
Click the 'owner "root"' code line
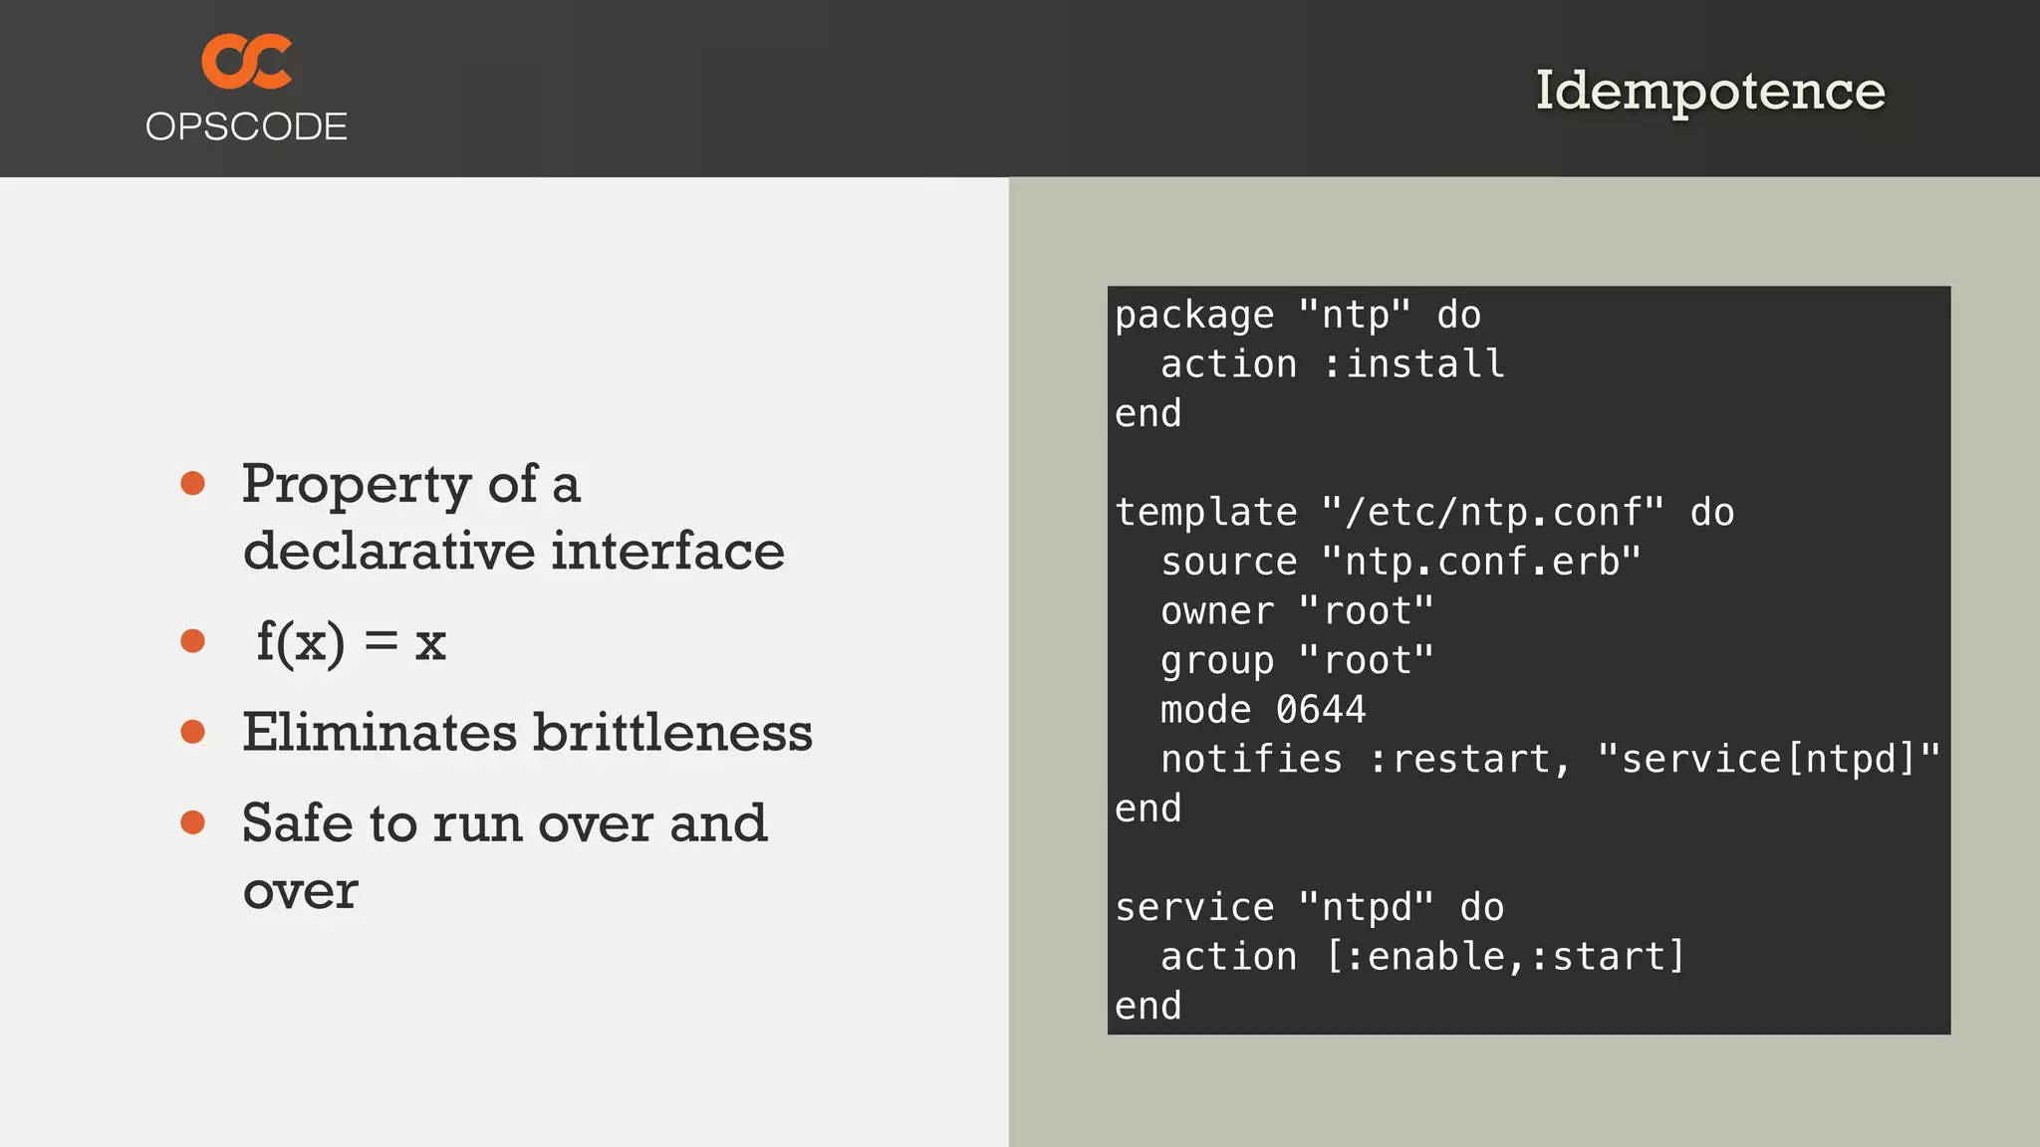coord(1297,611)
